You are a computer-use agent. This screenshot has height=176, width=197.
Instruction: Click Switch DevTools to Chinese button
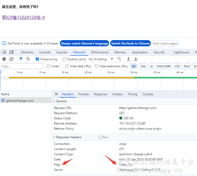tap(130, 43)
